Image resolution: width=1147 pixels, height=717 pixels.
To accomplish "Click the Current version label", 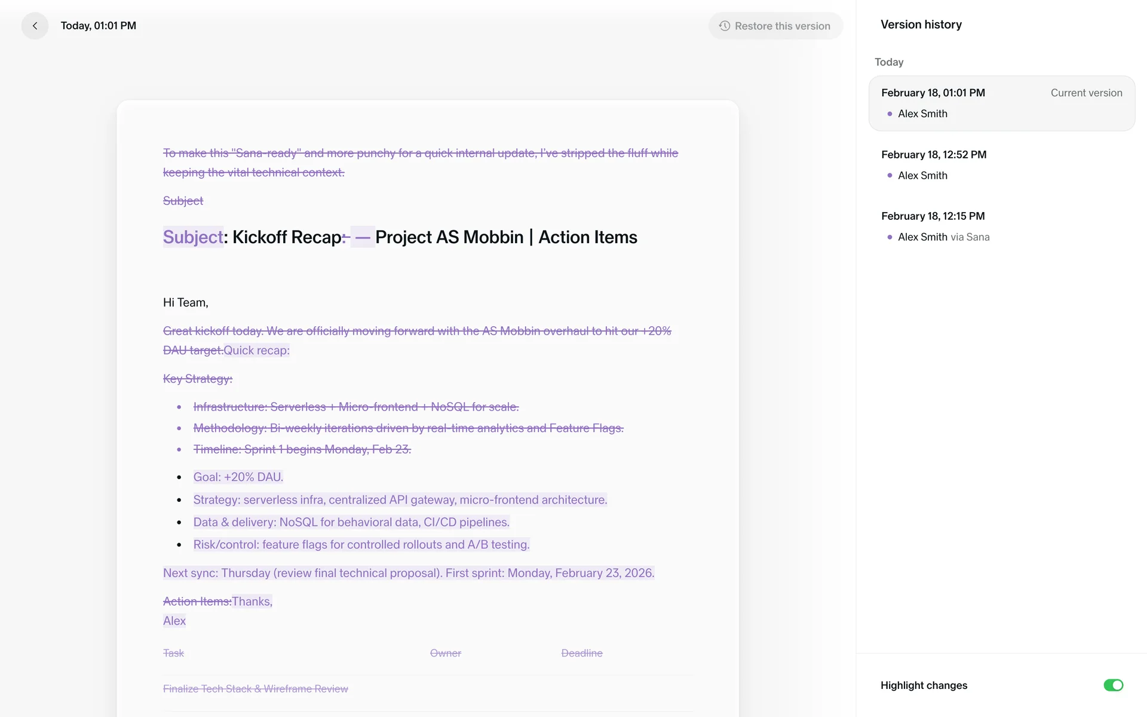I will (x=1086, y=93).
